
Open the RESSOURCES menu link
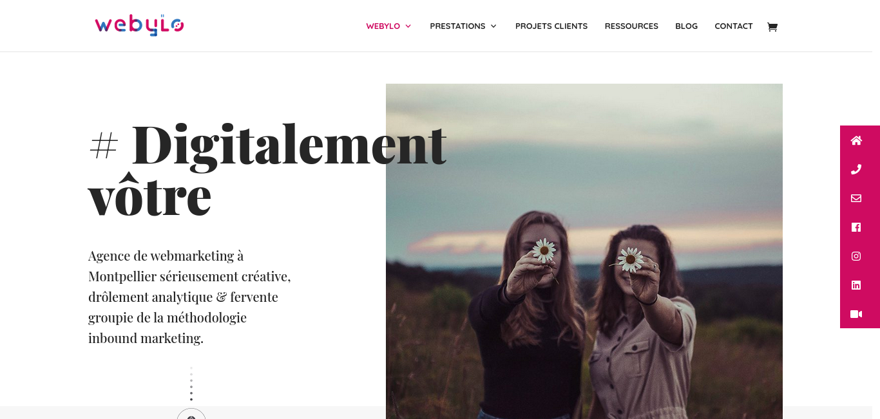[631, 26]
